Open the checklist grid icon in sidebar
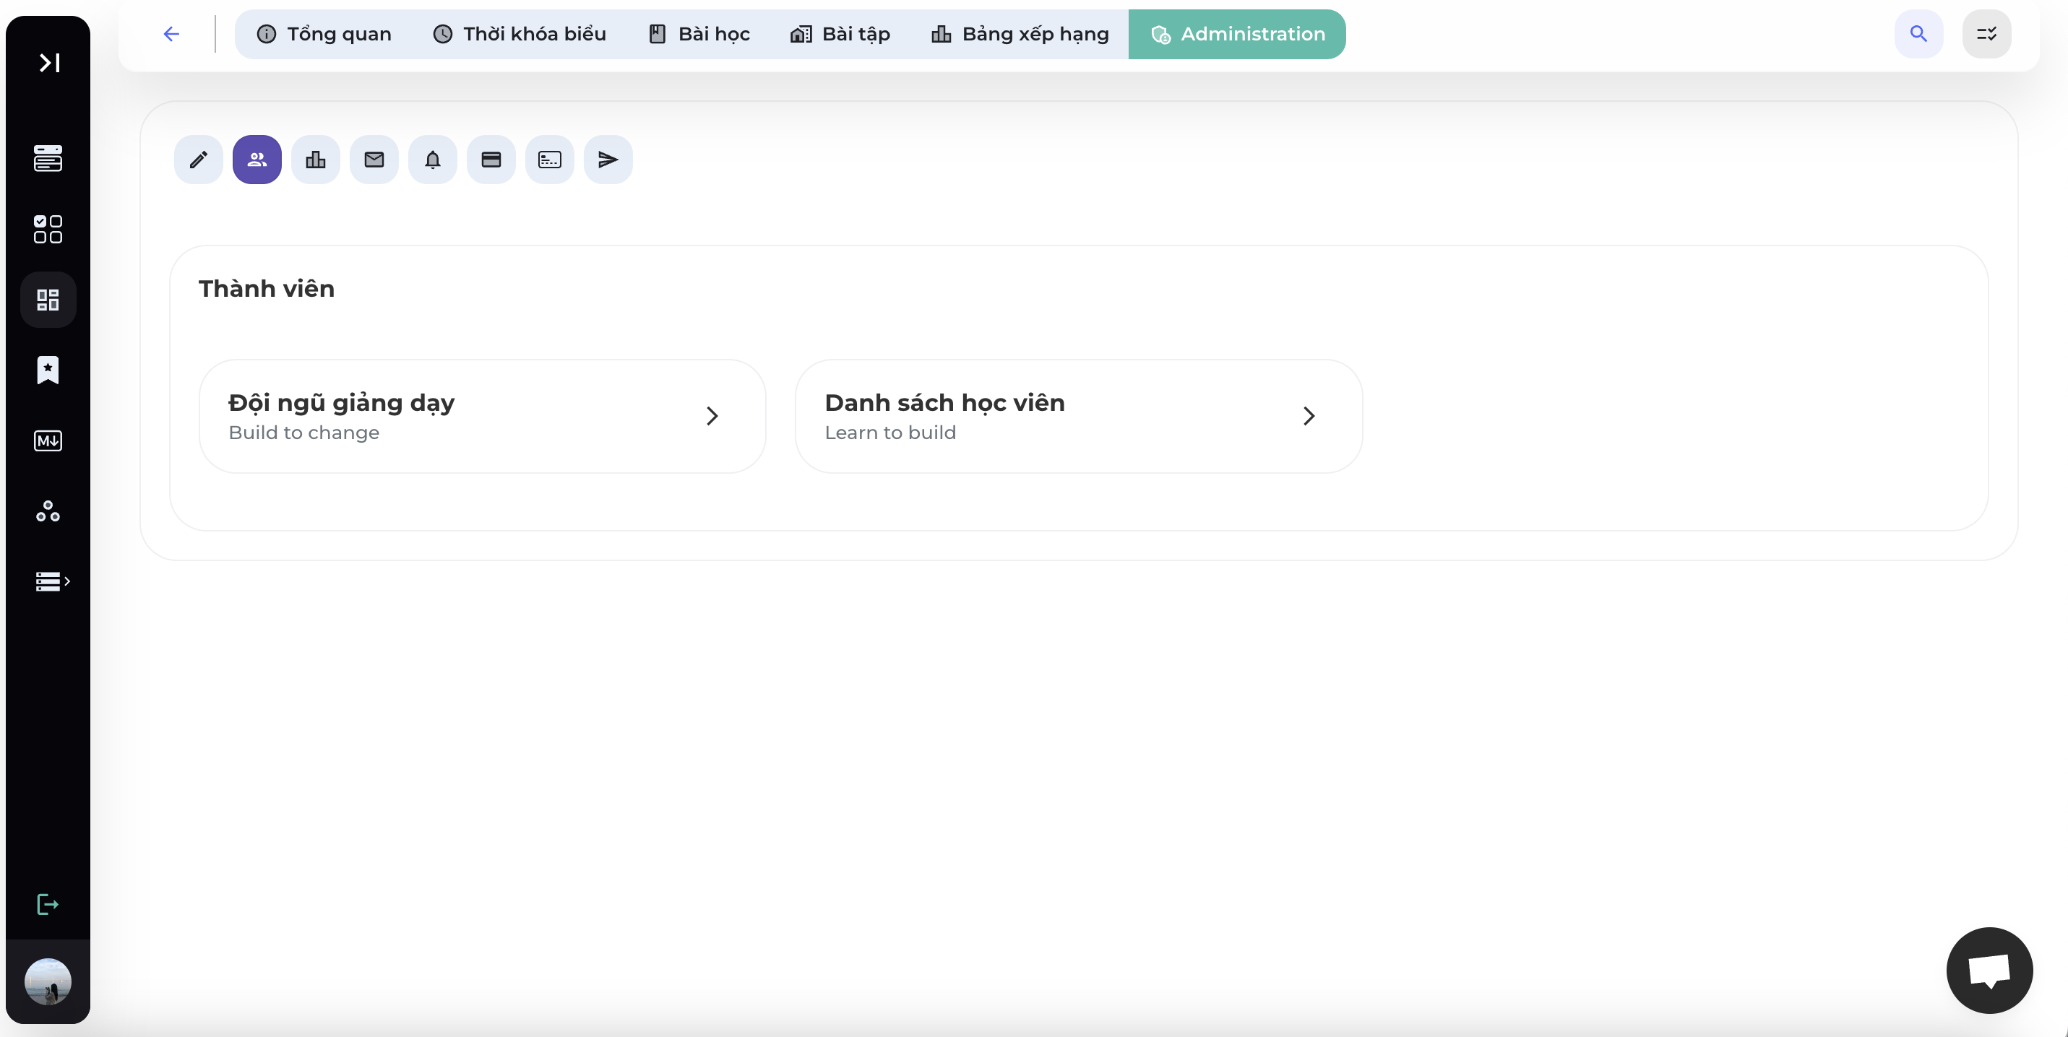The width and height of the screenshot is (2068, 1037). coord(48,229)
